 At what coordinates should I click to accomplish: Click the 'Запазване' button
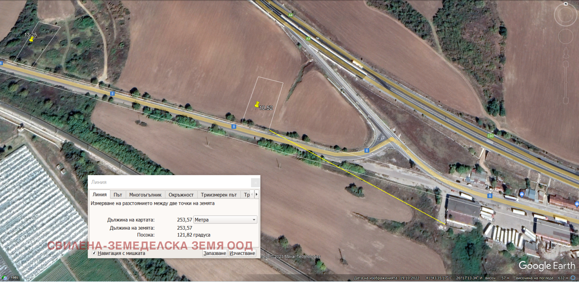click(x=215, y=253)
